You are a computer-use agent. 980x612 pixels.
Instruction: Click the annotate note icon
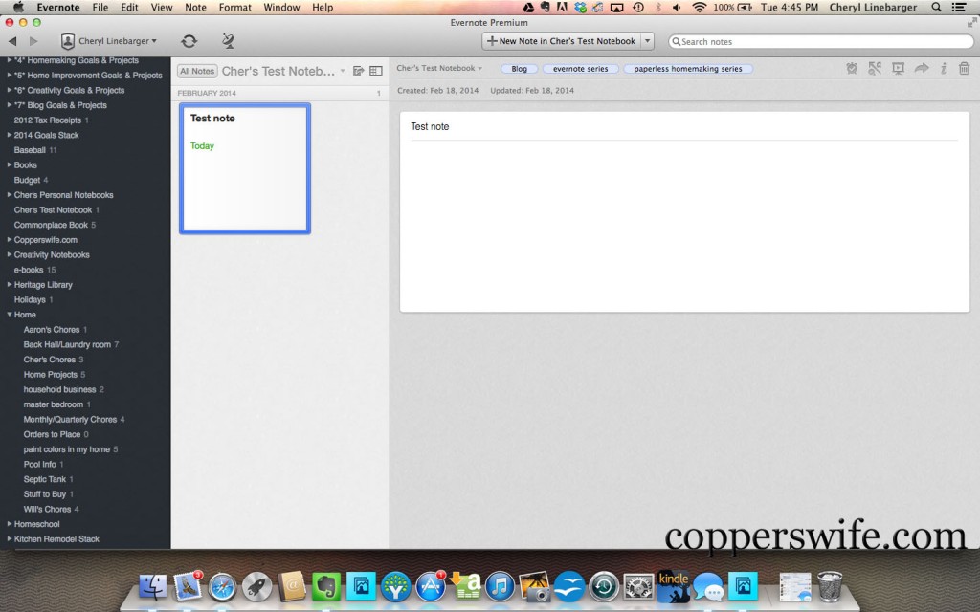[875, 69]
